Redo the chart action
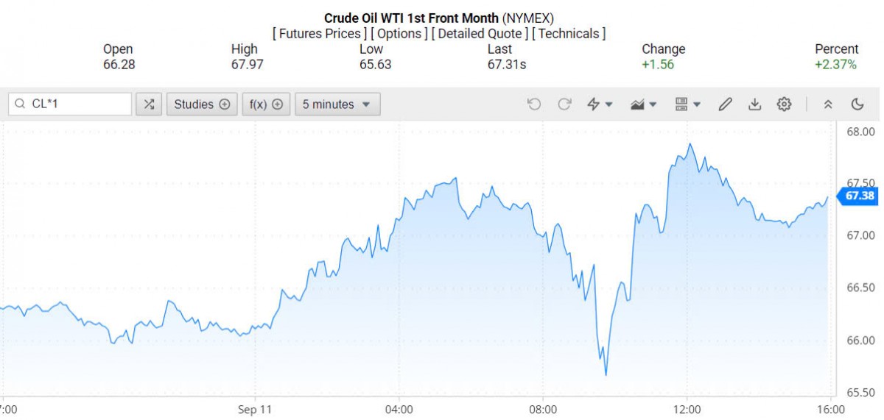Viewport: 884px width, 420px height. coord(564,104)
